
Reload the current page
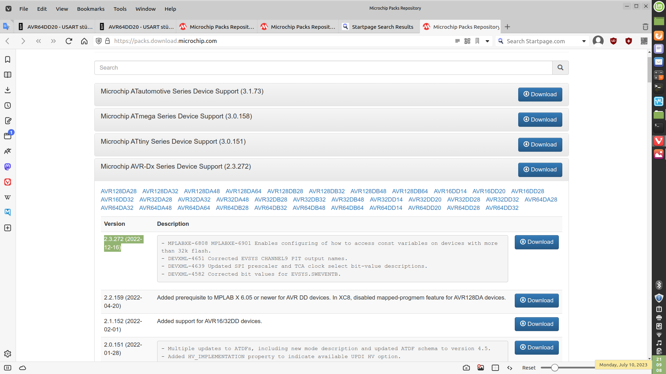(x=69, y=41)
